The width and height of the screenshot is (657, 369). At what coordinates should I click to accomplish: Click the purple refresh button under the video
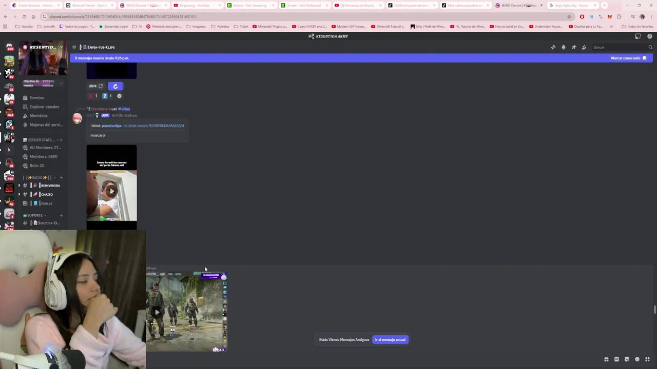click(x=115, y=86)
